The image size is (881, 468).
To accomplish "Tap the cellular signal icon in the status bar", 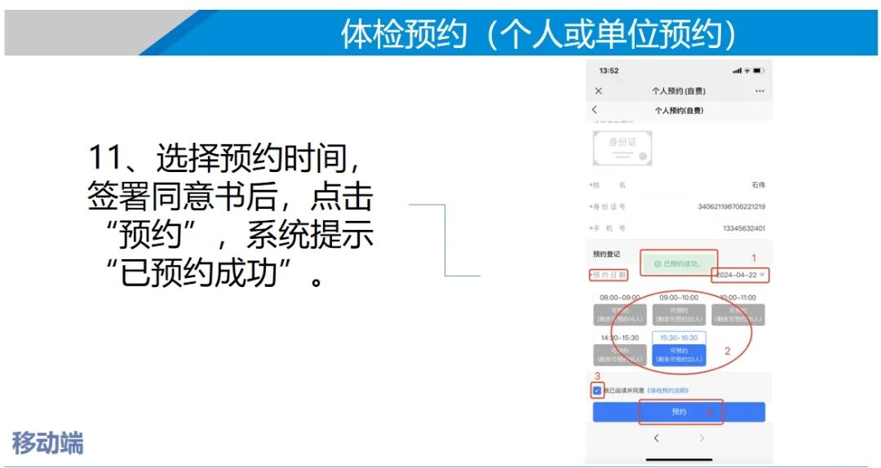I will click(737, 71).
